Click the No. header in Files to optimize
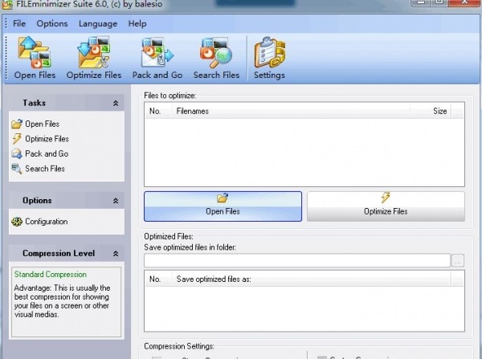 point(158,111)
